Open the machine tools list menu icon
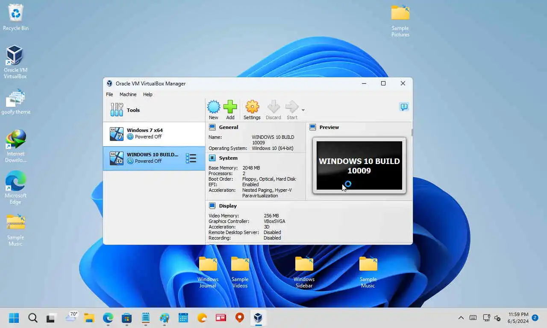Viewport: 547px width, 328px height. point(191,158)
